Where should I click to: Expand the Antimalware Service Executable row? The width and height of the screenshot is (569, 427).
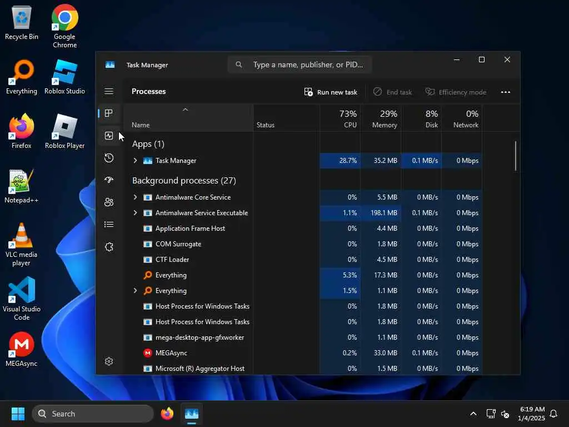coord(135,213)
